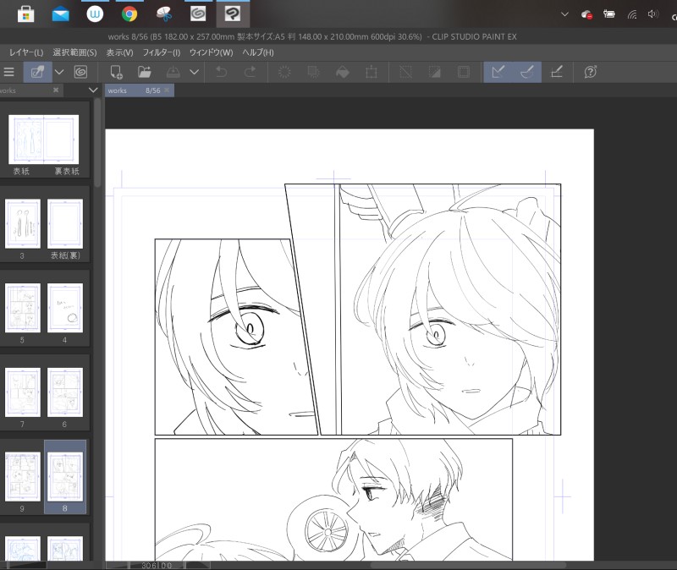Open the hamburger menu icon

[8, 72]
